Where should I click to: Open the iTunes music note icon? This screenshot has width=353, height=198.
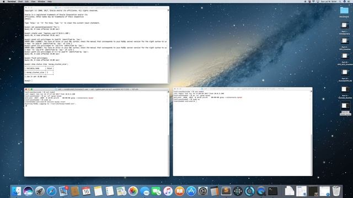coord(168,191)
